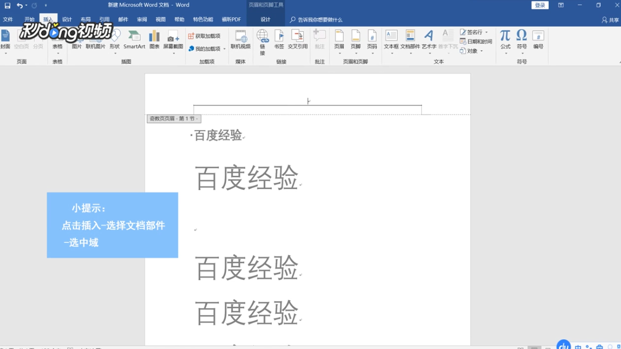Viewport: 621px width, 349px height.
Task: Open the 页脚 footer menu
Action: (x=356, y=41)
